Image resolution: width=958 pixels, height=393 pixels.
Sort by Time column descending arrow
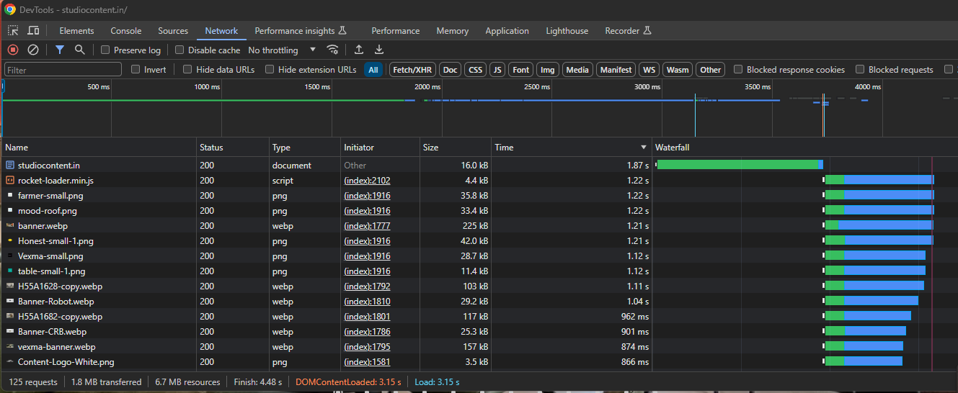point(644,147)
